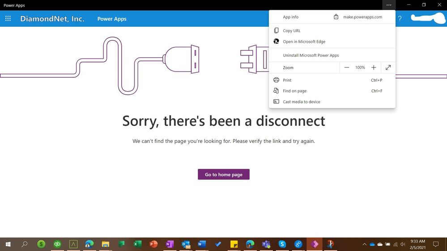Image resolution: width=447 pixels, height=251 pixels.
Task: Click the printer icon in the menu
Action: pos(276,80)
